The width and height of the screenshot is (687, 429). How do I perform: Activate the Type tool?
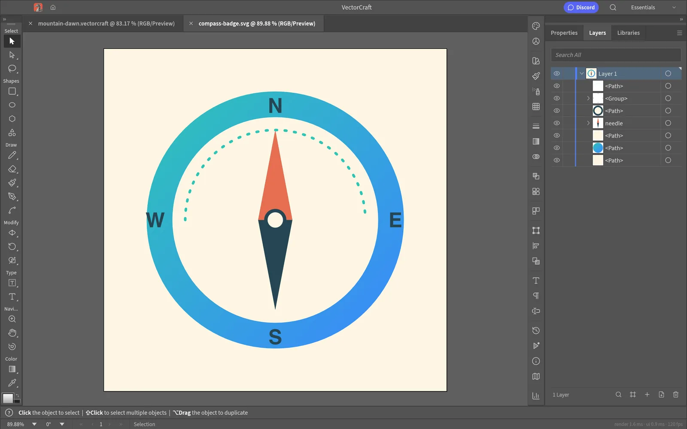(12, 297)
